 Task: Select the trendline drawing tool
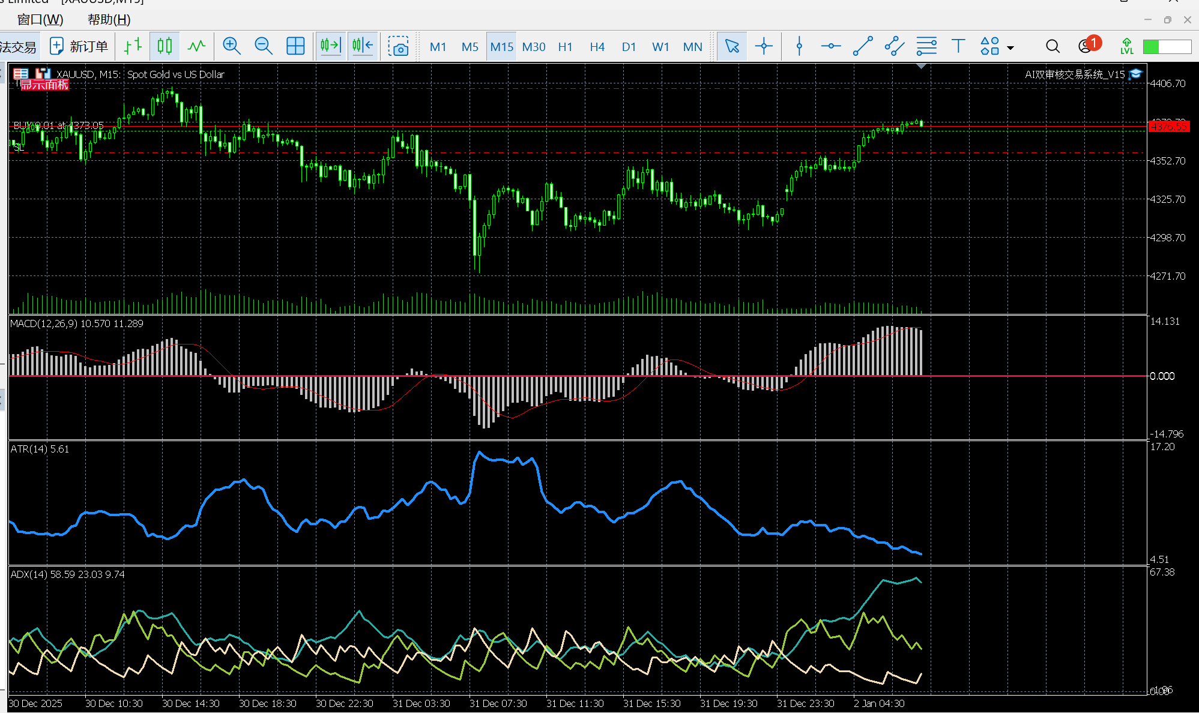click(863, 46)
